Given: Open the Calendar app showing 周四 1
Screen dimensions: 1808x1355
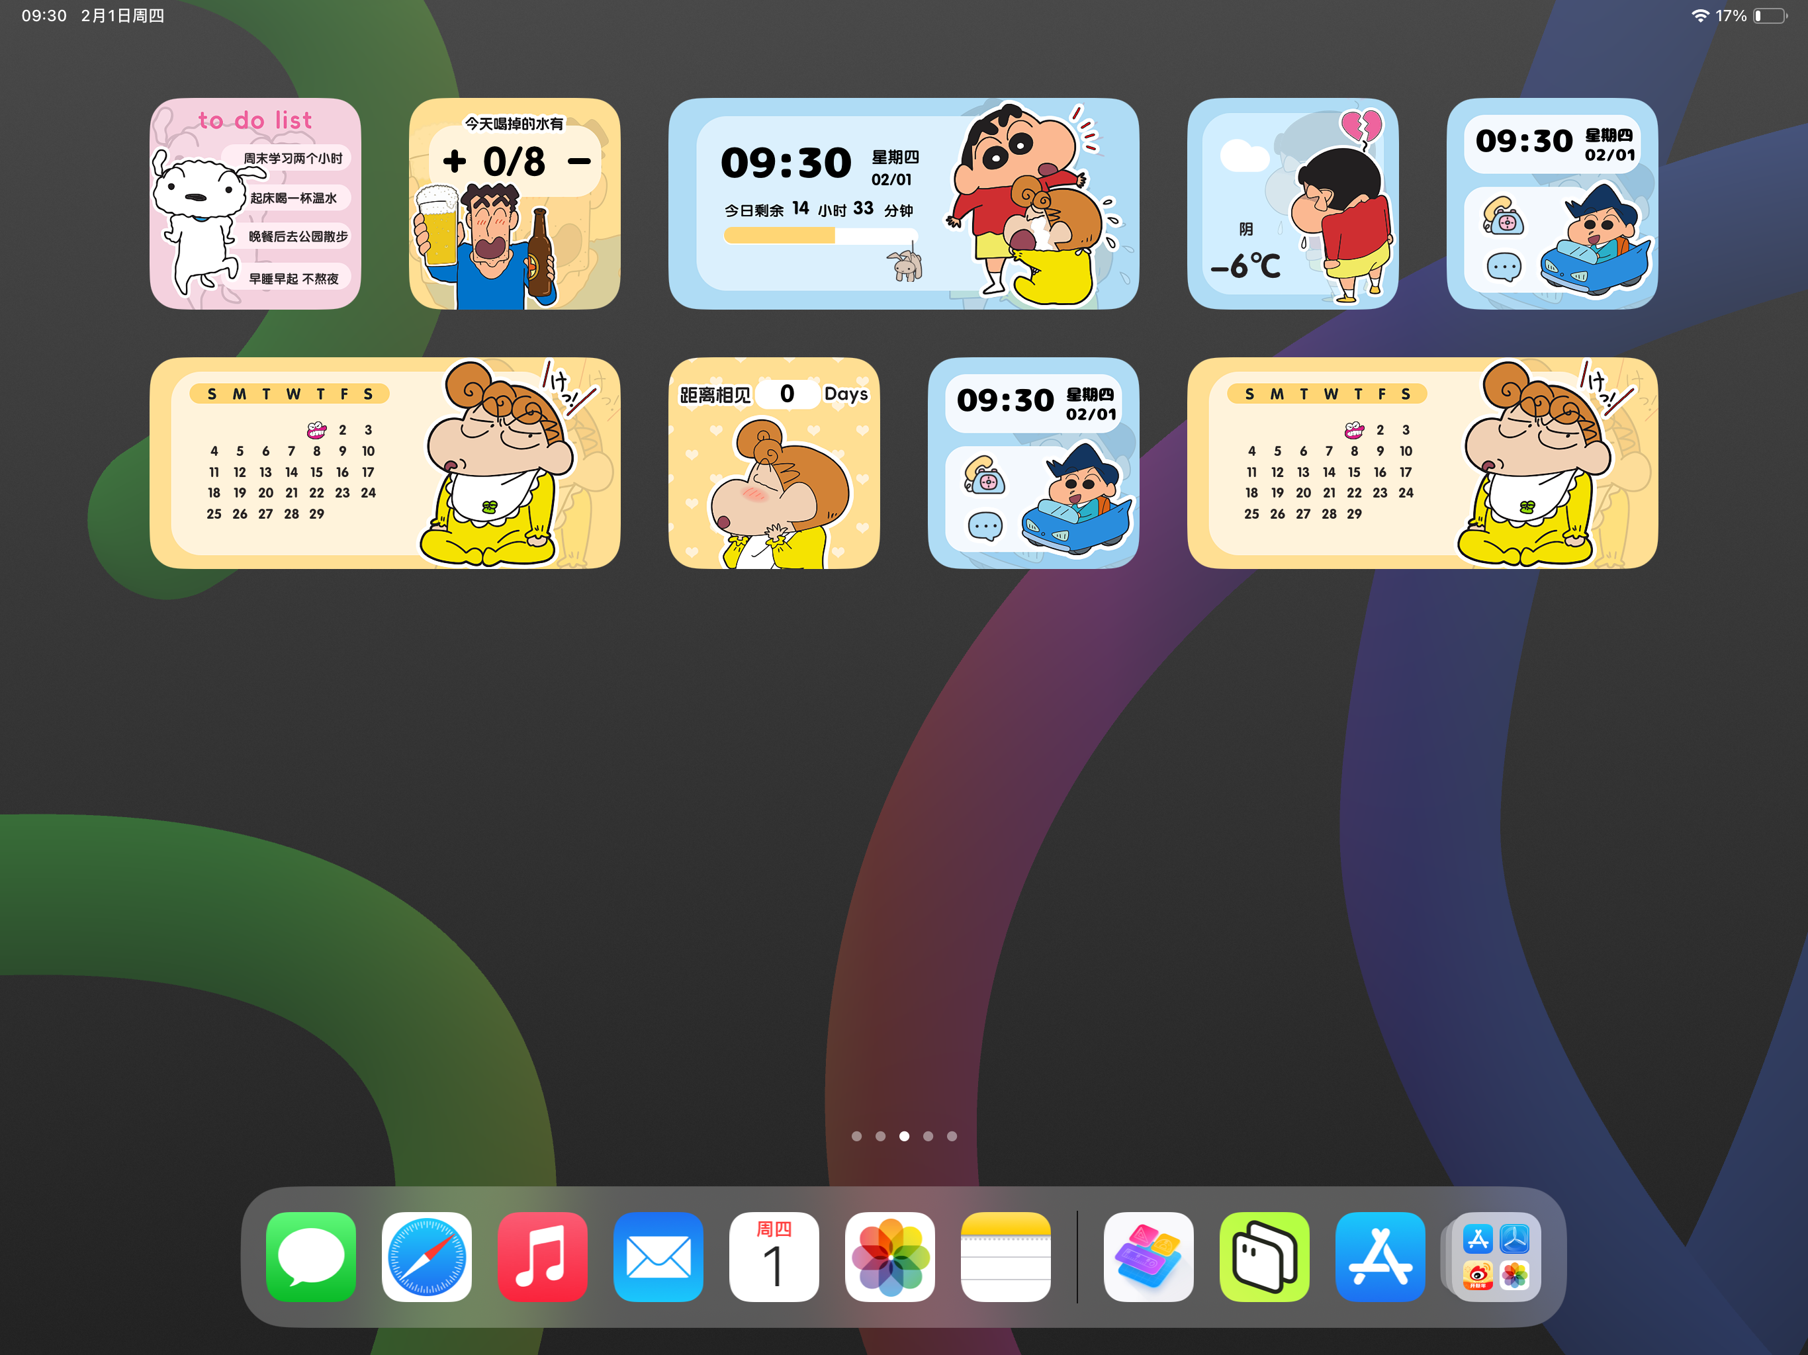Looking at the screenshot, I should pyautogui.click(x=774, y=1256).
